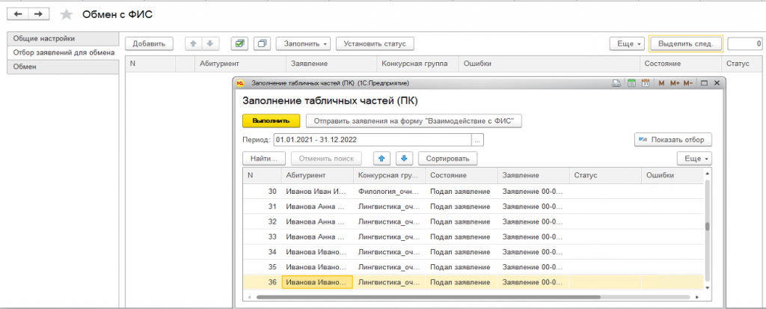Click the check-all rows icon

239,43
